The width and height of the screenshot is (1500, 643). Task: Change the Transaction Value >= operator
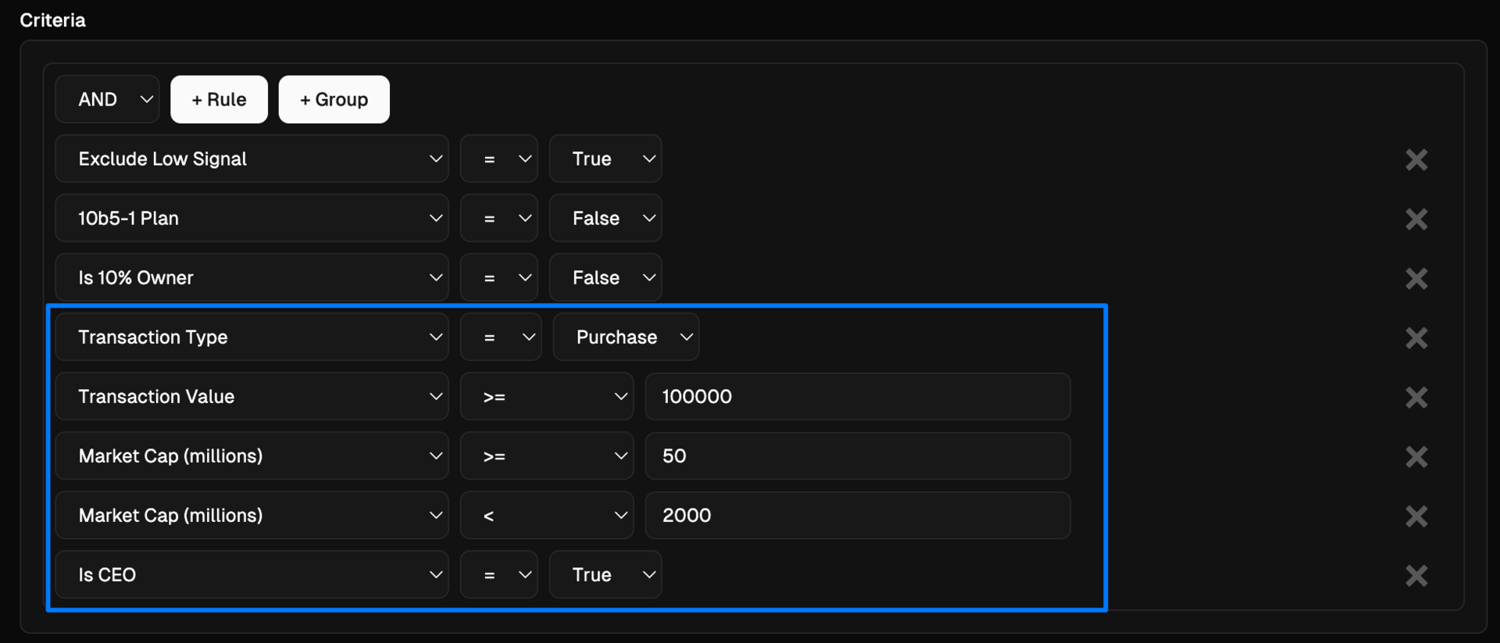tap(546, 396)
